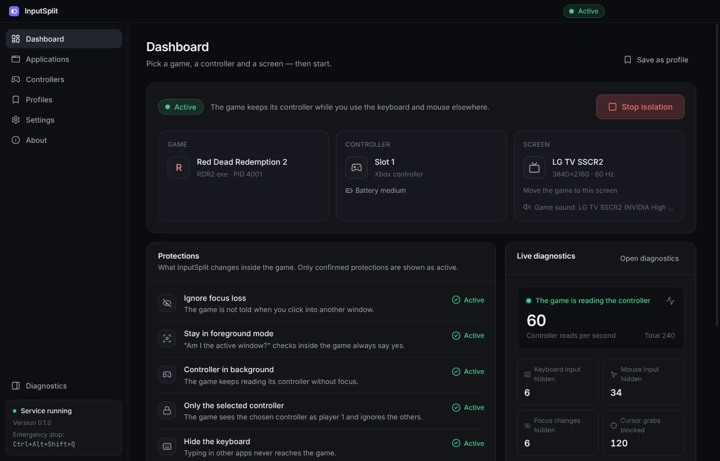The image size is (720, 461).
Task: Click Save as profile
Action: [656, 60]
